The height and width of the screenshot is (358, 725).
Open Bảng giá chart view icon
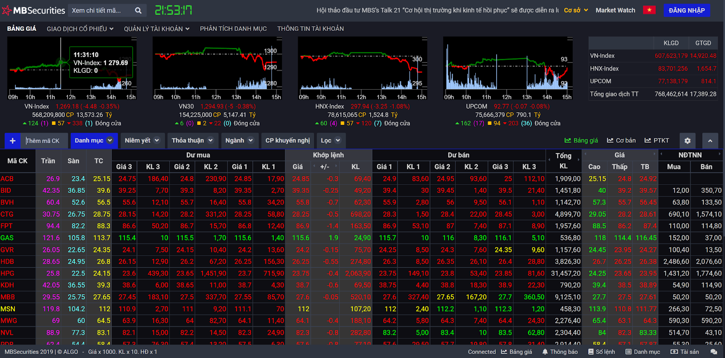tap(581, 140)
